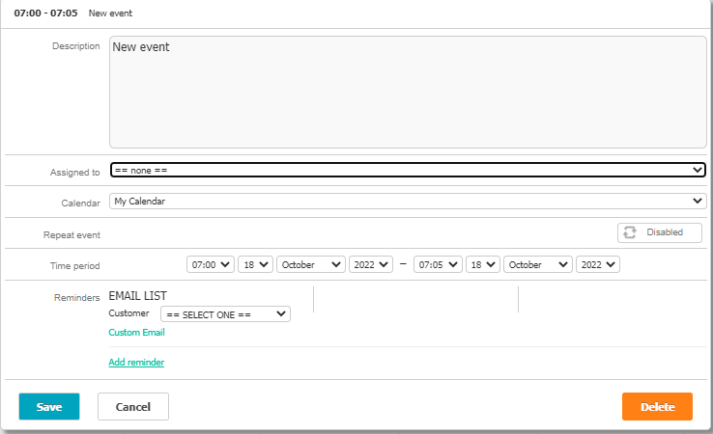Select the start month October dropdown

click(310, 264)
